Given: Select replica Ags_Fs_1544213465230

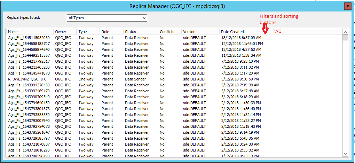Looking at the screenshot, I should (x=29, y=67).
